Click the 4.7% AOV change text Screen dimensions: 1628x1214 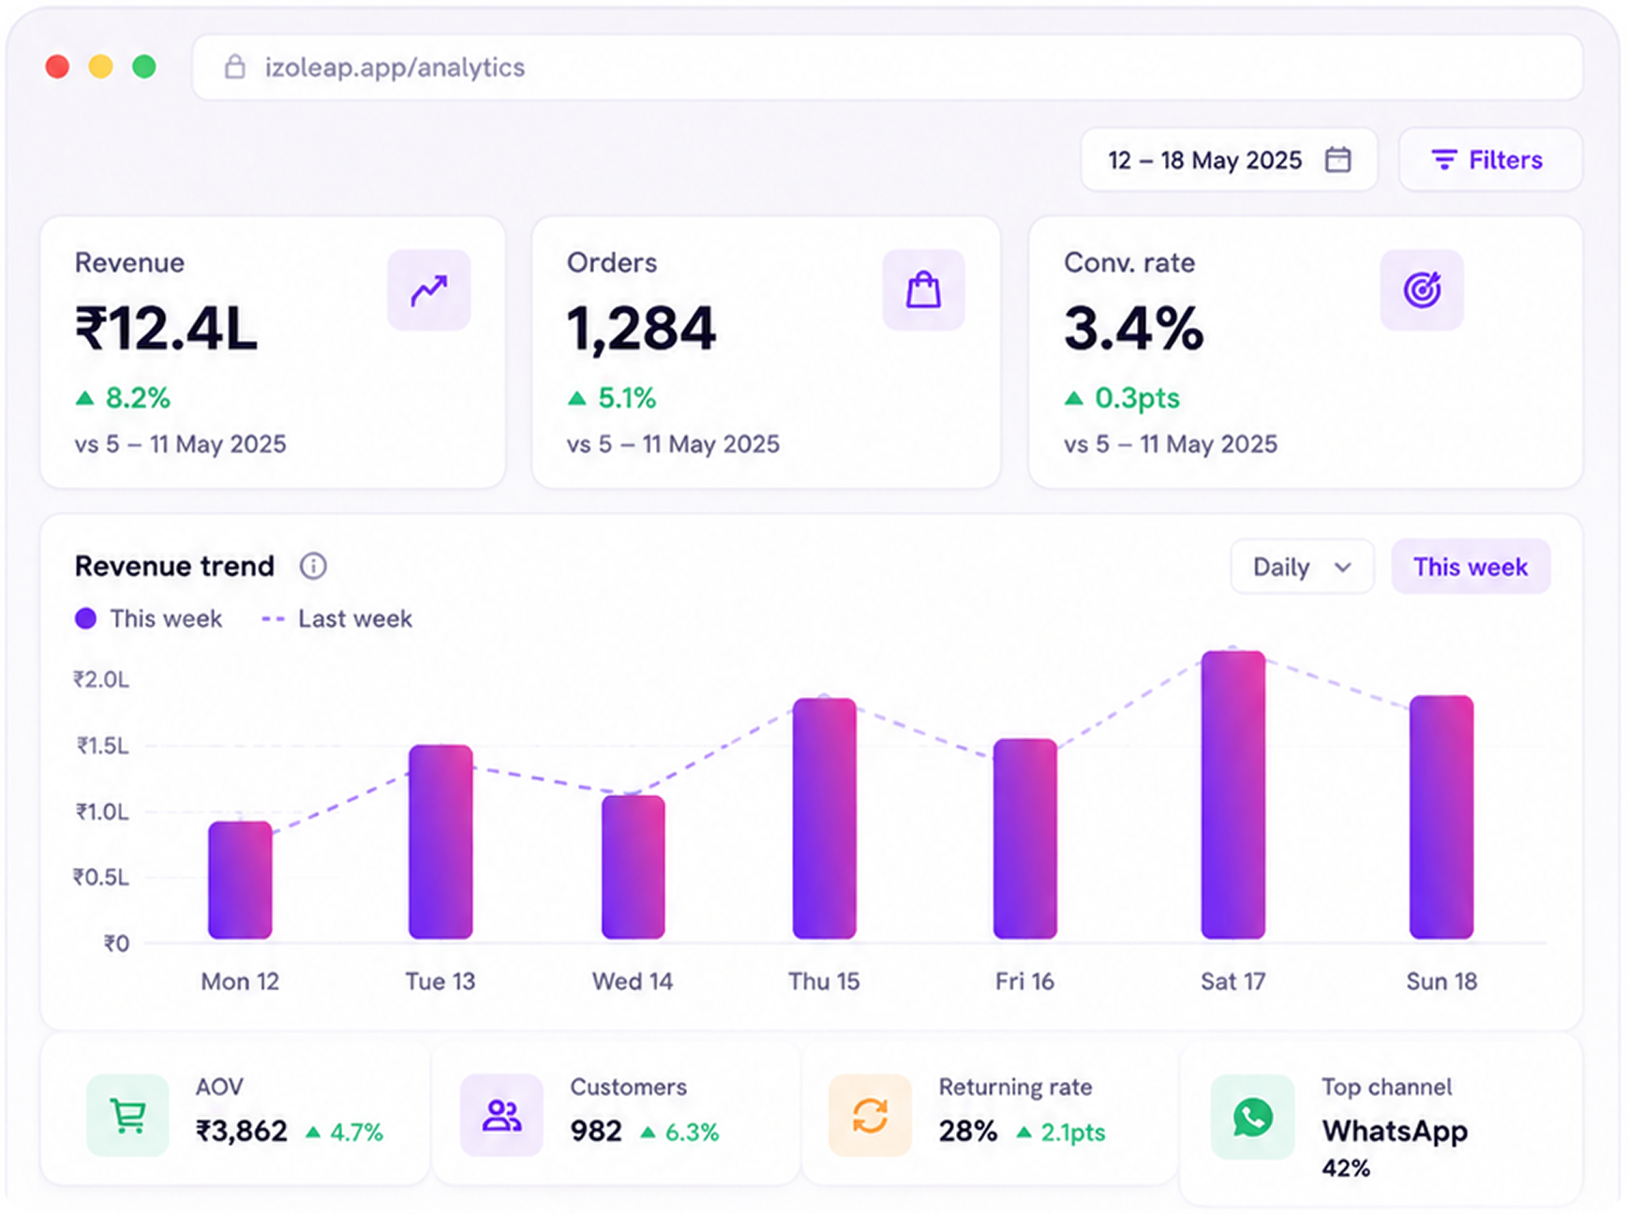pyautogui.click(x=356, y=1133)
